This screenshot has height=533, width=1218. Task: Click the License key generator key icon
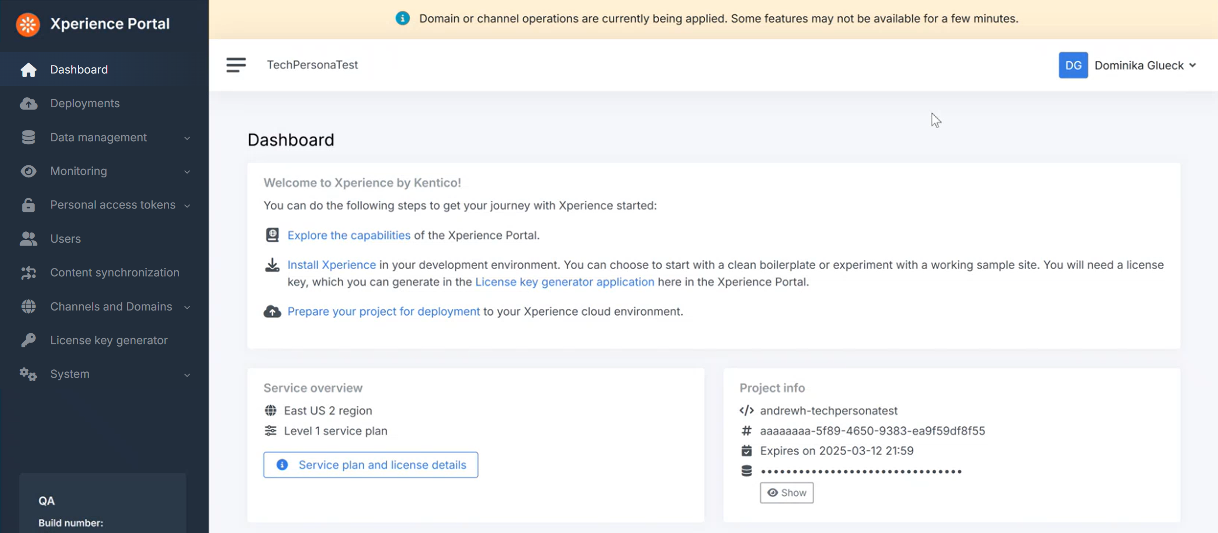(28, 340)
